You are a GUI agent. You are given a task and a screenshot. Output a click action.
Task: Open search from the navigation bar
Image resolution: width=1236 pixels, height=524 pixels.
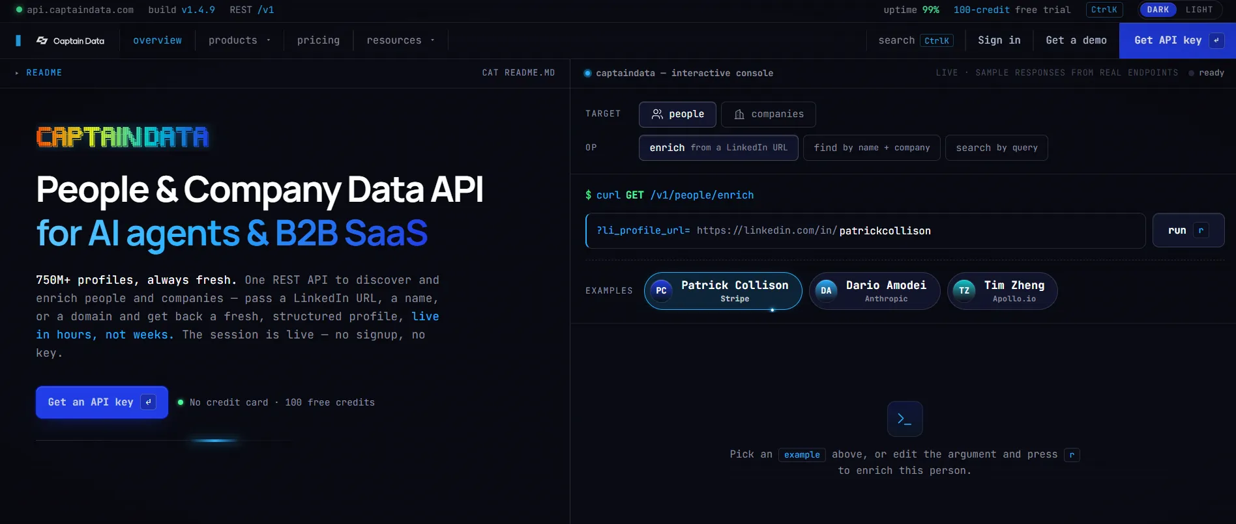click(x=915, y=40)
